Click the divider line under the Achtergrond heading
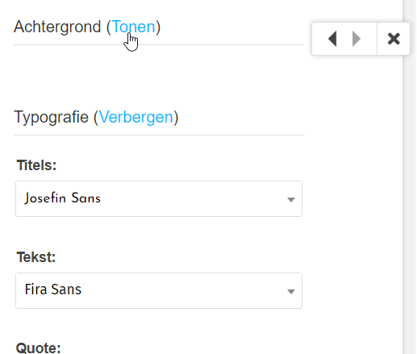The width and height of the screenshot is (417, 354). pos(159,45)
